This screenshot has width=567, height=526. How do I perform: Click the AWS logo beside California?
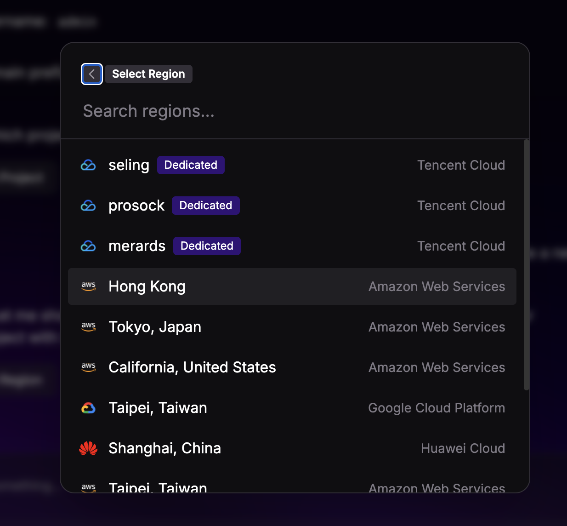click(88, 367)
